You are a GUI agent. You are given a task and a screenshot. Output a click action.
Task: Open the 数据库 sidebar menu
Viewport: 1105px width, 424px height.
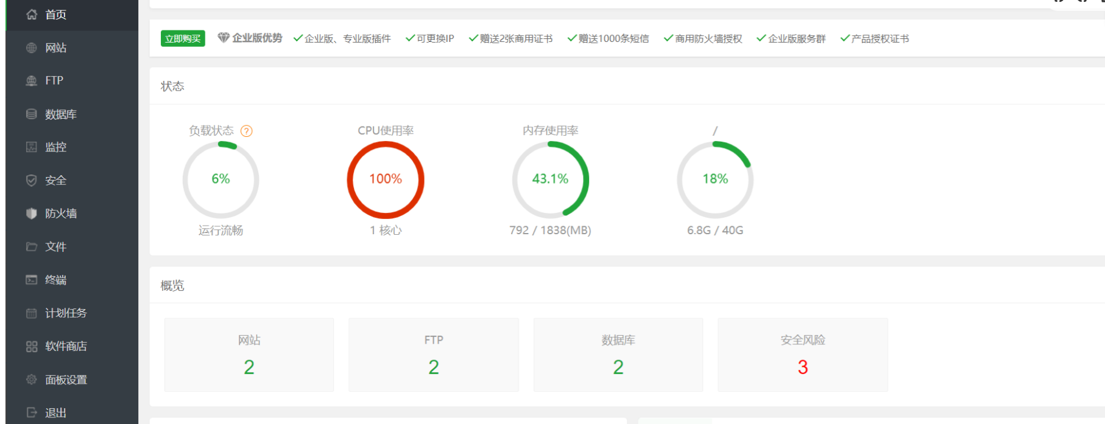(x=72, y=114)
